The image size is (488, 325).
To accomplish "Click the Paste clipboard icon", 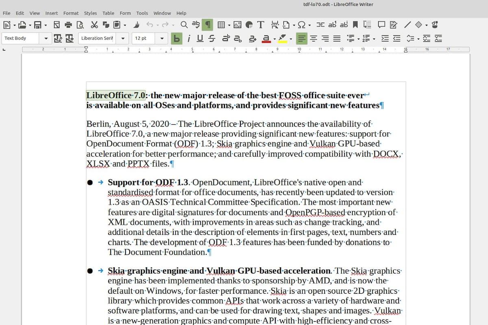I will [x=117, y=25].
